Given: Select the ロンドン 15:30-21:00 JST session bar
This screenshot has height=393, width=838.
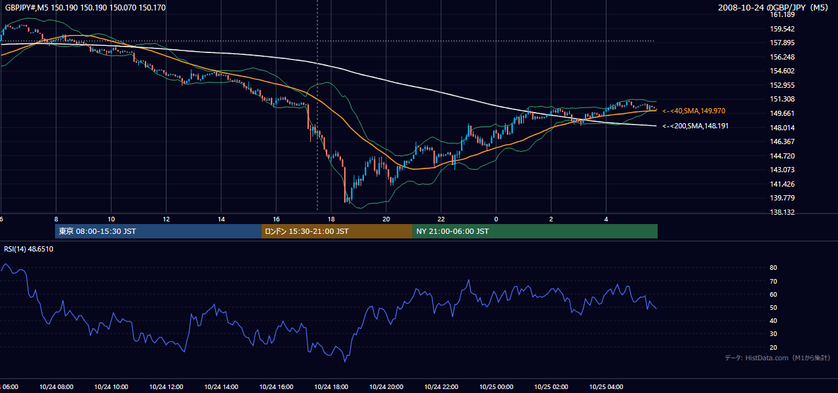Looking at the screenshot, I should pyautogui.click(x=337, y=231).
